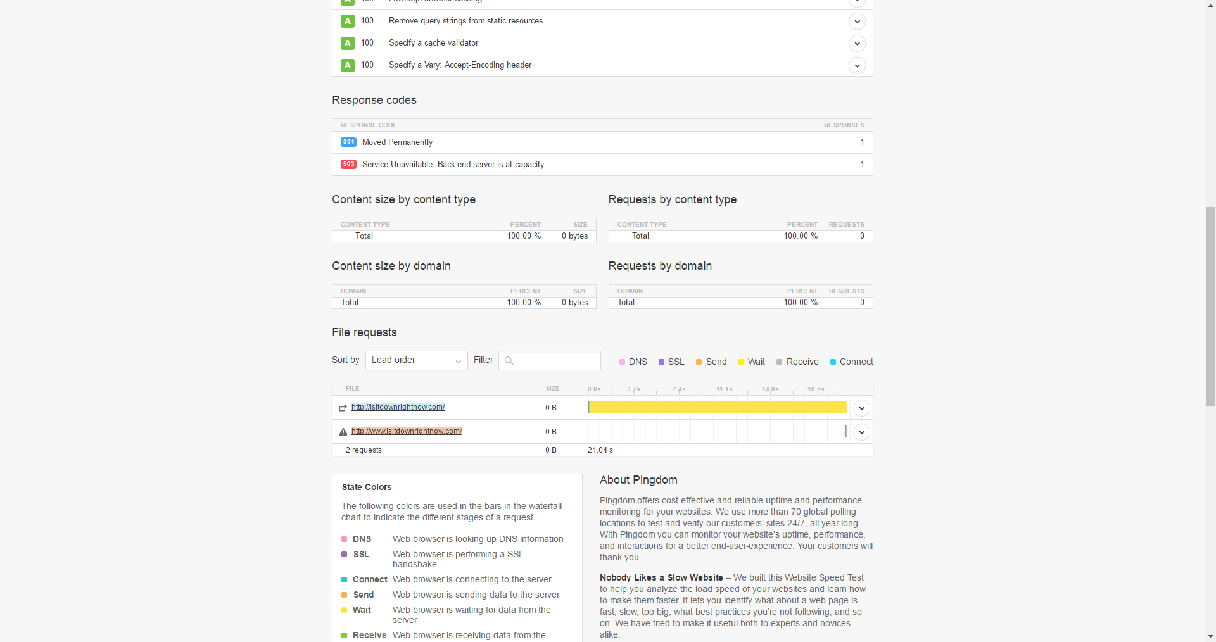Click the orange marker in the www.isitdownrightnow.com waterfall row
Image resolution: width=1216 pixels, height=642 pixels.
pyautogui.click(x=845, y=431)
